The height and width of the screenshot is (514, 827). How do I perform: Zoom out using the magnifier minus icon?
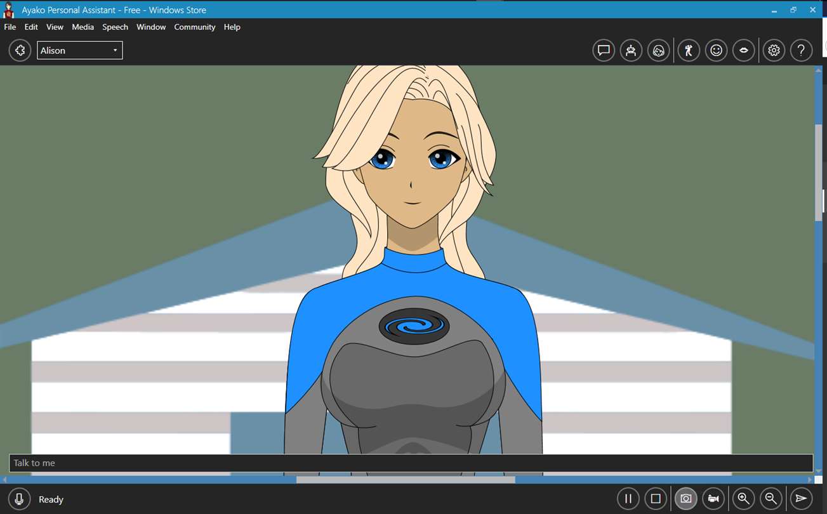[x=771, y=499]
